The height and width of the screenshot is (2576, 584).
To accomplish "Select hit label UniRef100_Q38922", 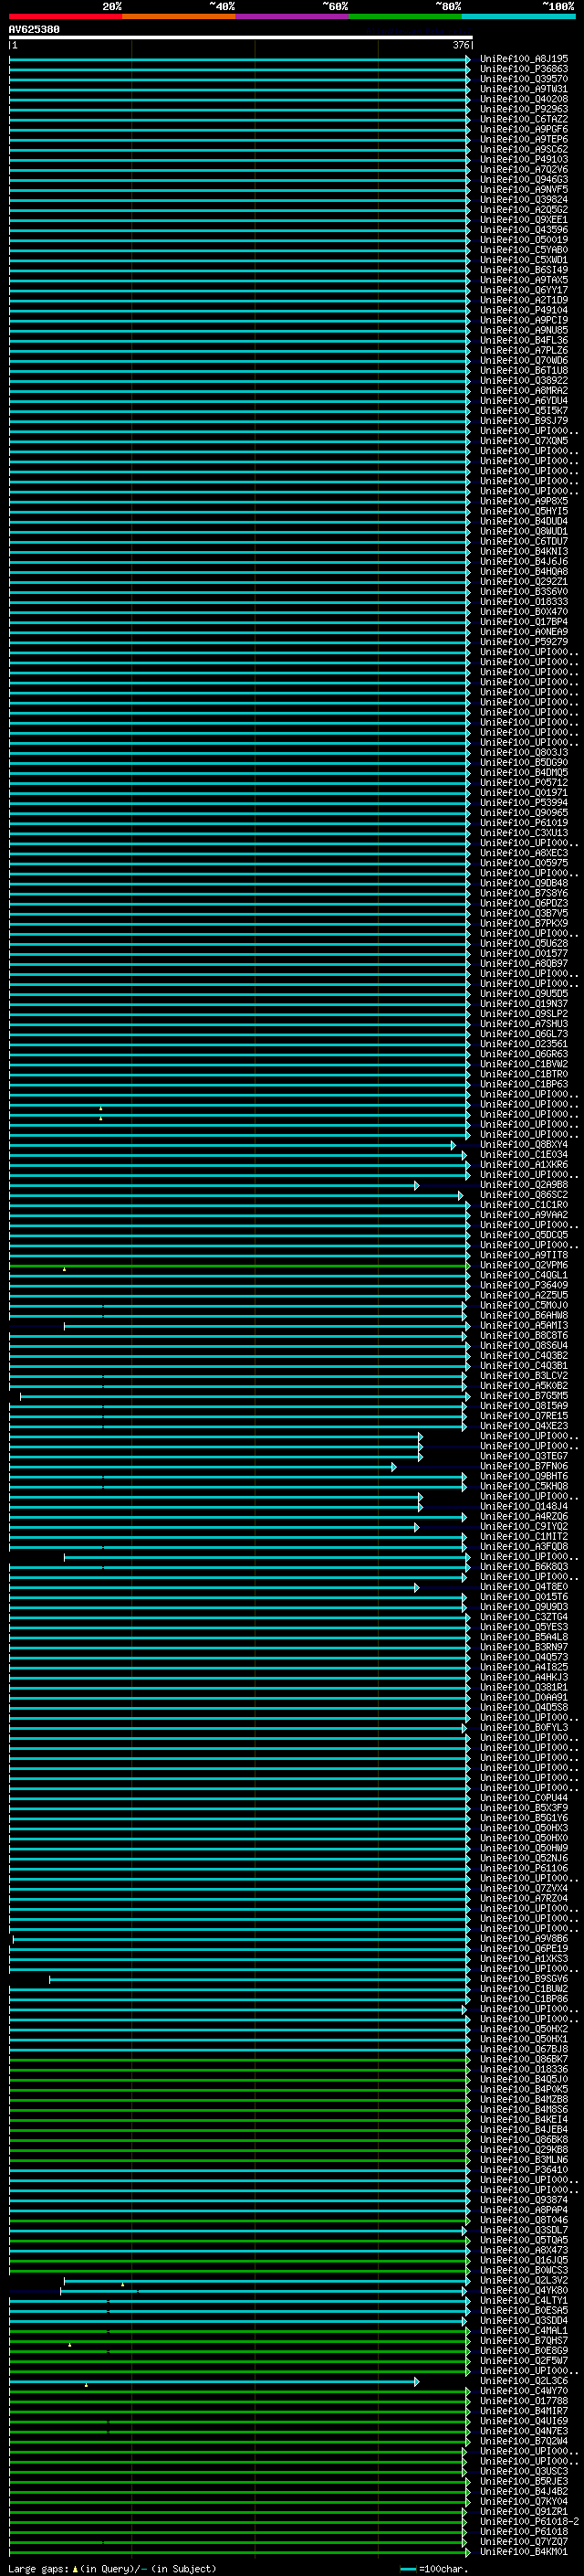I will pos(524,381).
